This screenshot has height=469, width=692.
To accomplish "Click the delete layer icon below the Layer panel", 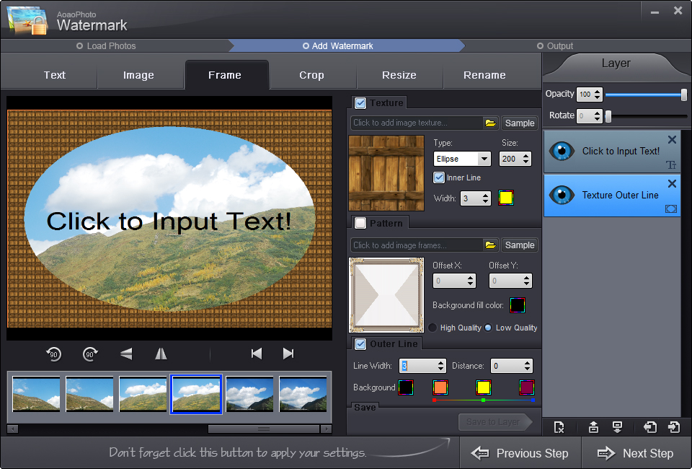I will coord(559,426).
